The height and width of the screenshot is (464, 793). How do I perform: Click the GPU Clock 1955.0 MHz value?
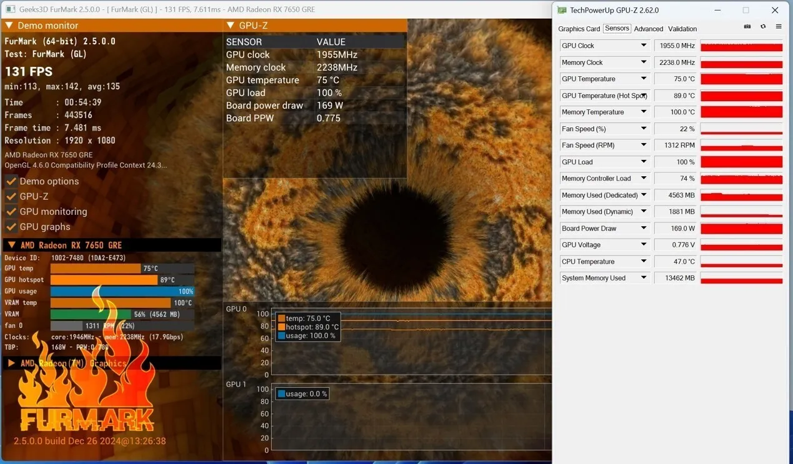pyautogui.click(x=676, y=46)
